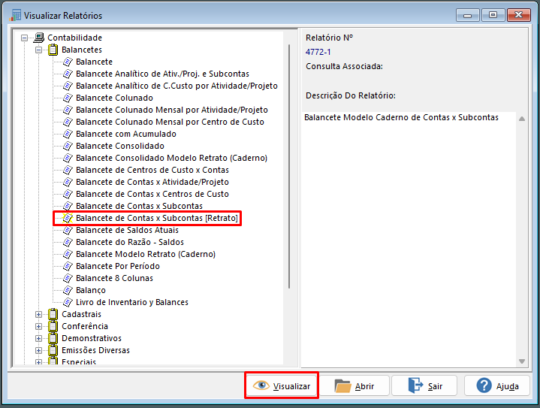Click the report icon beside Balancete
This screenshot has width=540, height=408.
[x=68, y=62]
